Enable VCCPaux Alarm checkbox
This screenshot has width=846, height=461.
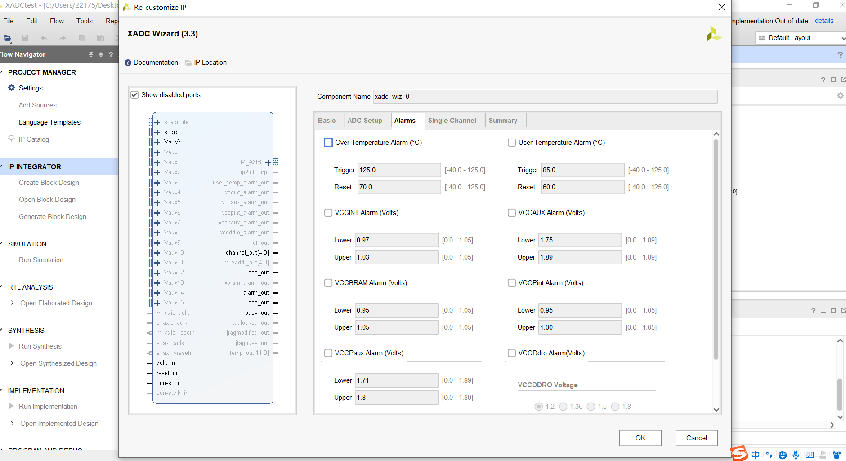328,353
